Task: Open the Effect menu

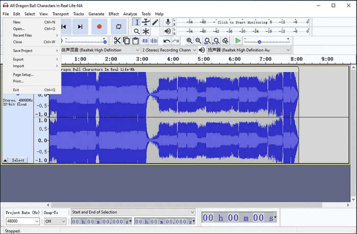Action: (x=114, y=14)
